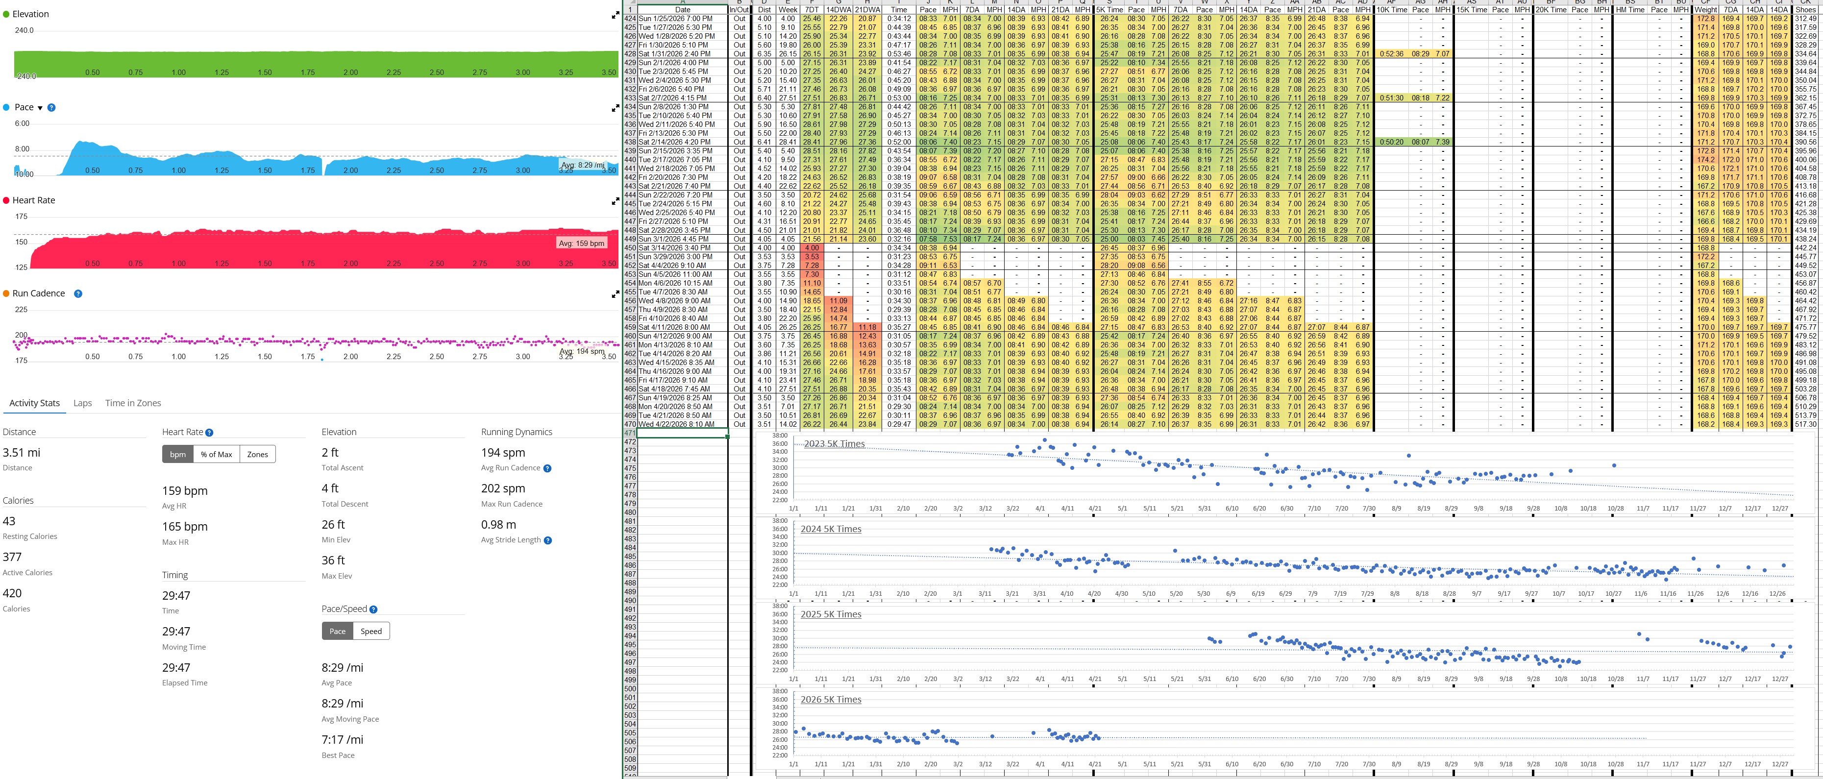Open the Laps tab
The height and width of the screenshot is (779, 1823).
click(83, 403)
